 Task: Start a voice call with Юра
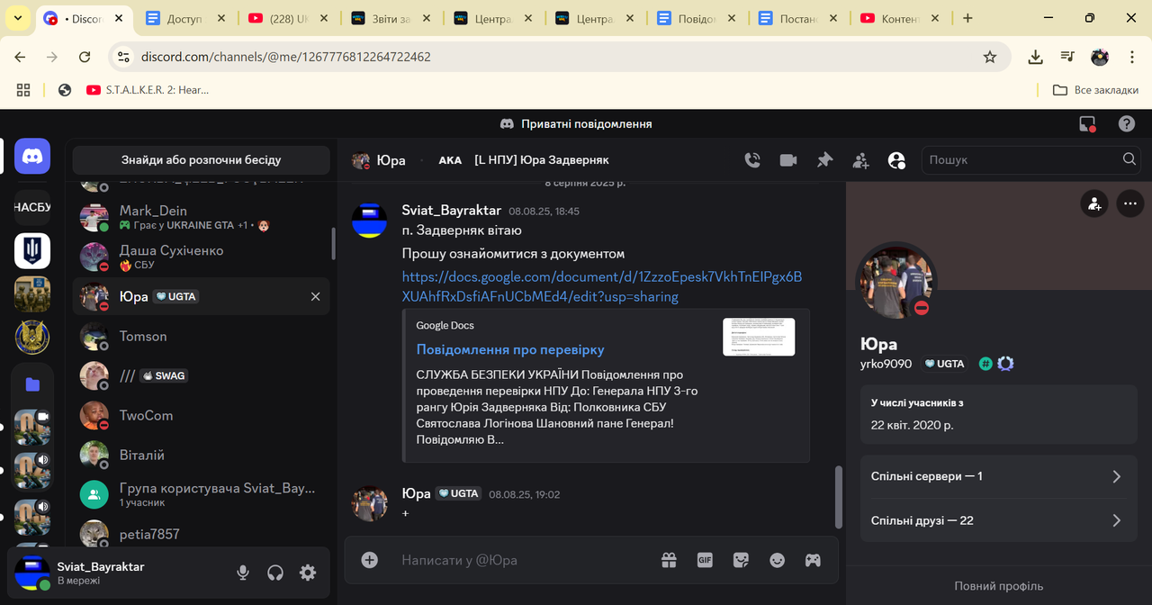(x=752, y=160)
